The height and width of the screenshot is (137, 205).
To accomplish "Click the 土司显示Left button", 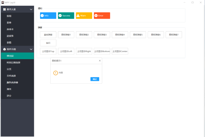I will (66, 51).
